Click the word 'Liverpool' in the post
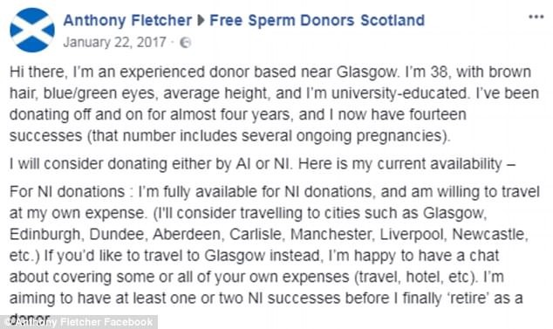 411,235
